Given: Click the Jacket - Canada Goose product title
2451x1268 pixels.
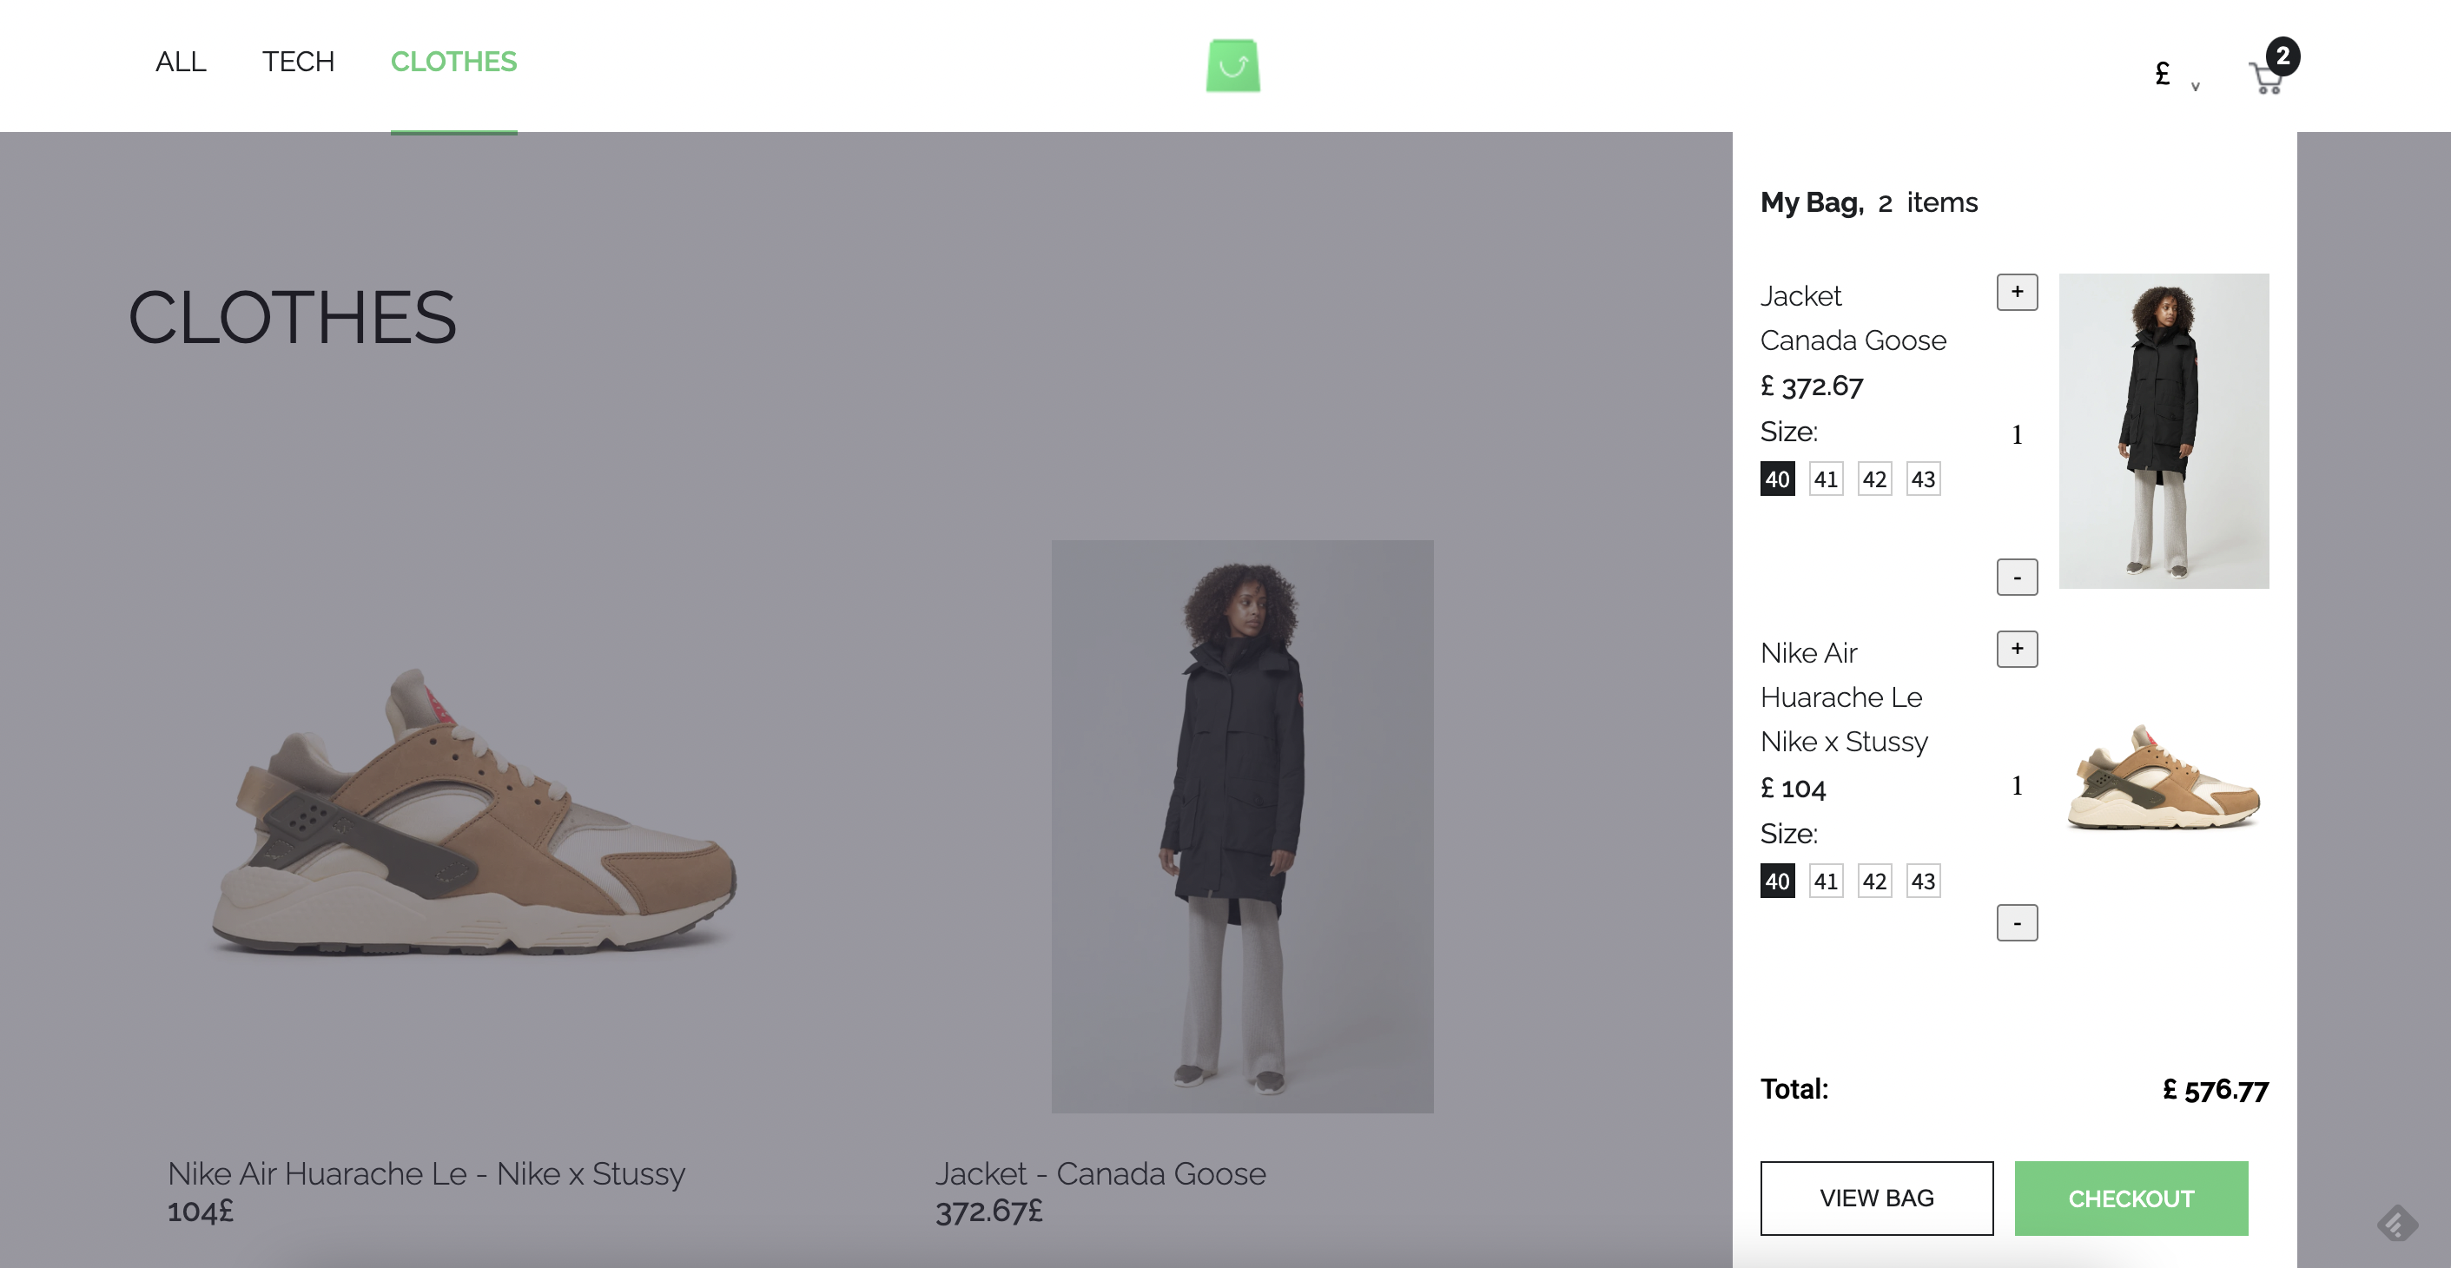Looking at the screenshot, I should pos(1100,1174).
